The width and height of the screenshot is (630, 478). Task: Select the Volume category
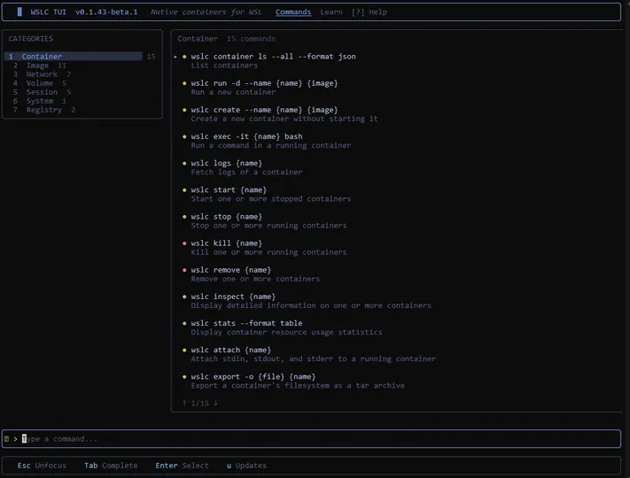tap(39, 83)
